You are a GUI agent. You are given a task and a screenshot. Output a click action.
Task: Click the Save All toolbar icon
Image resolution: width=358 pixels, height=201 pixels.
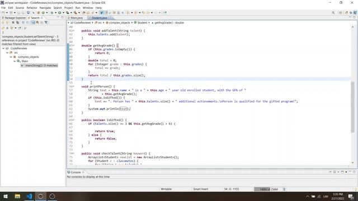[23, 13]
